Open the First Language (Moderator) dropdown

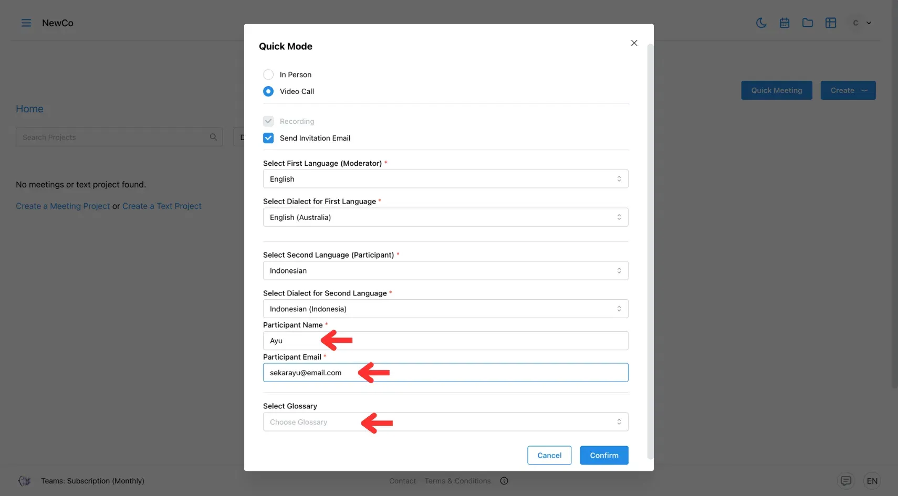tap(445, 179)
